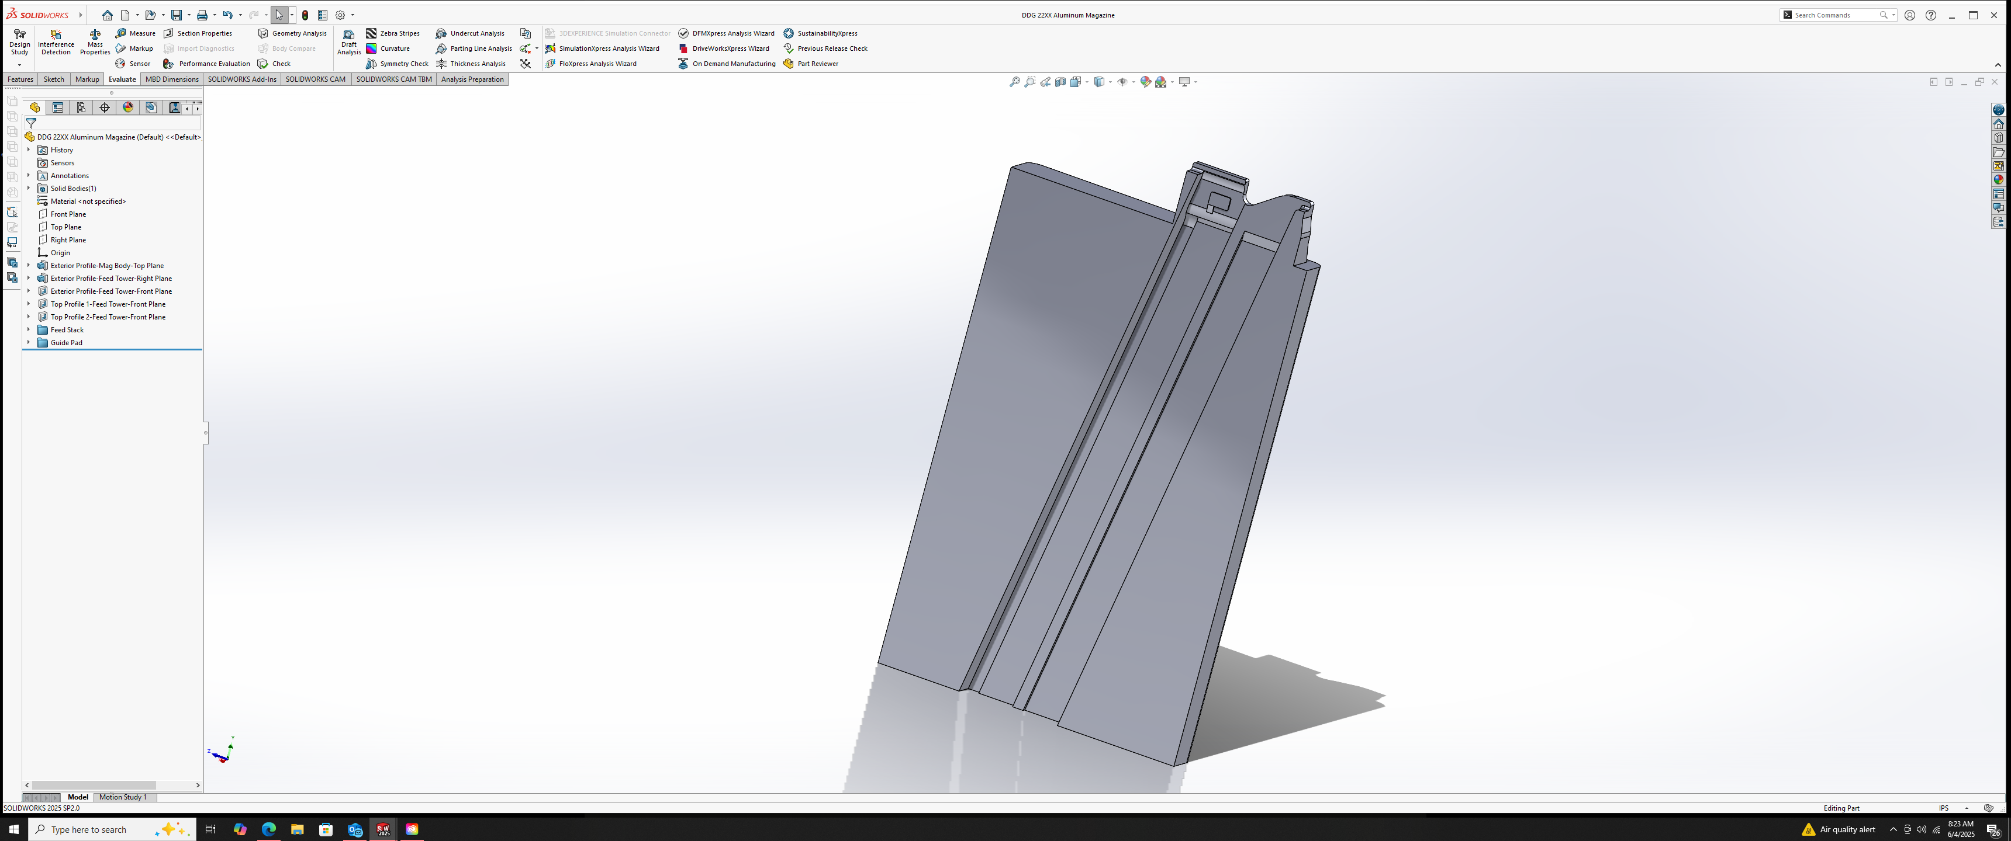Click Markup command button
The image size is (2011, 841).
point(134,48)
